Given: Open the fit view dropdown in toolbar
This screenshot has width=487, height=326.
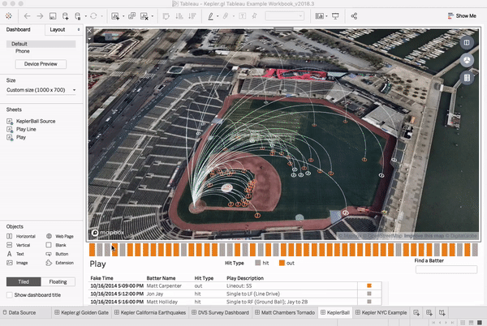Looking at the screenshot, I should tap(285, 16).
